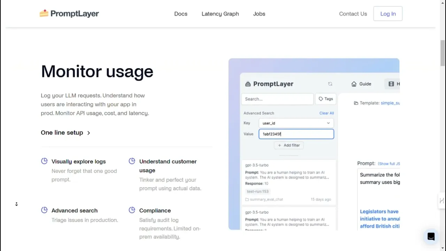Click the Search... input field

277,99
